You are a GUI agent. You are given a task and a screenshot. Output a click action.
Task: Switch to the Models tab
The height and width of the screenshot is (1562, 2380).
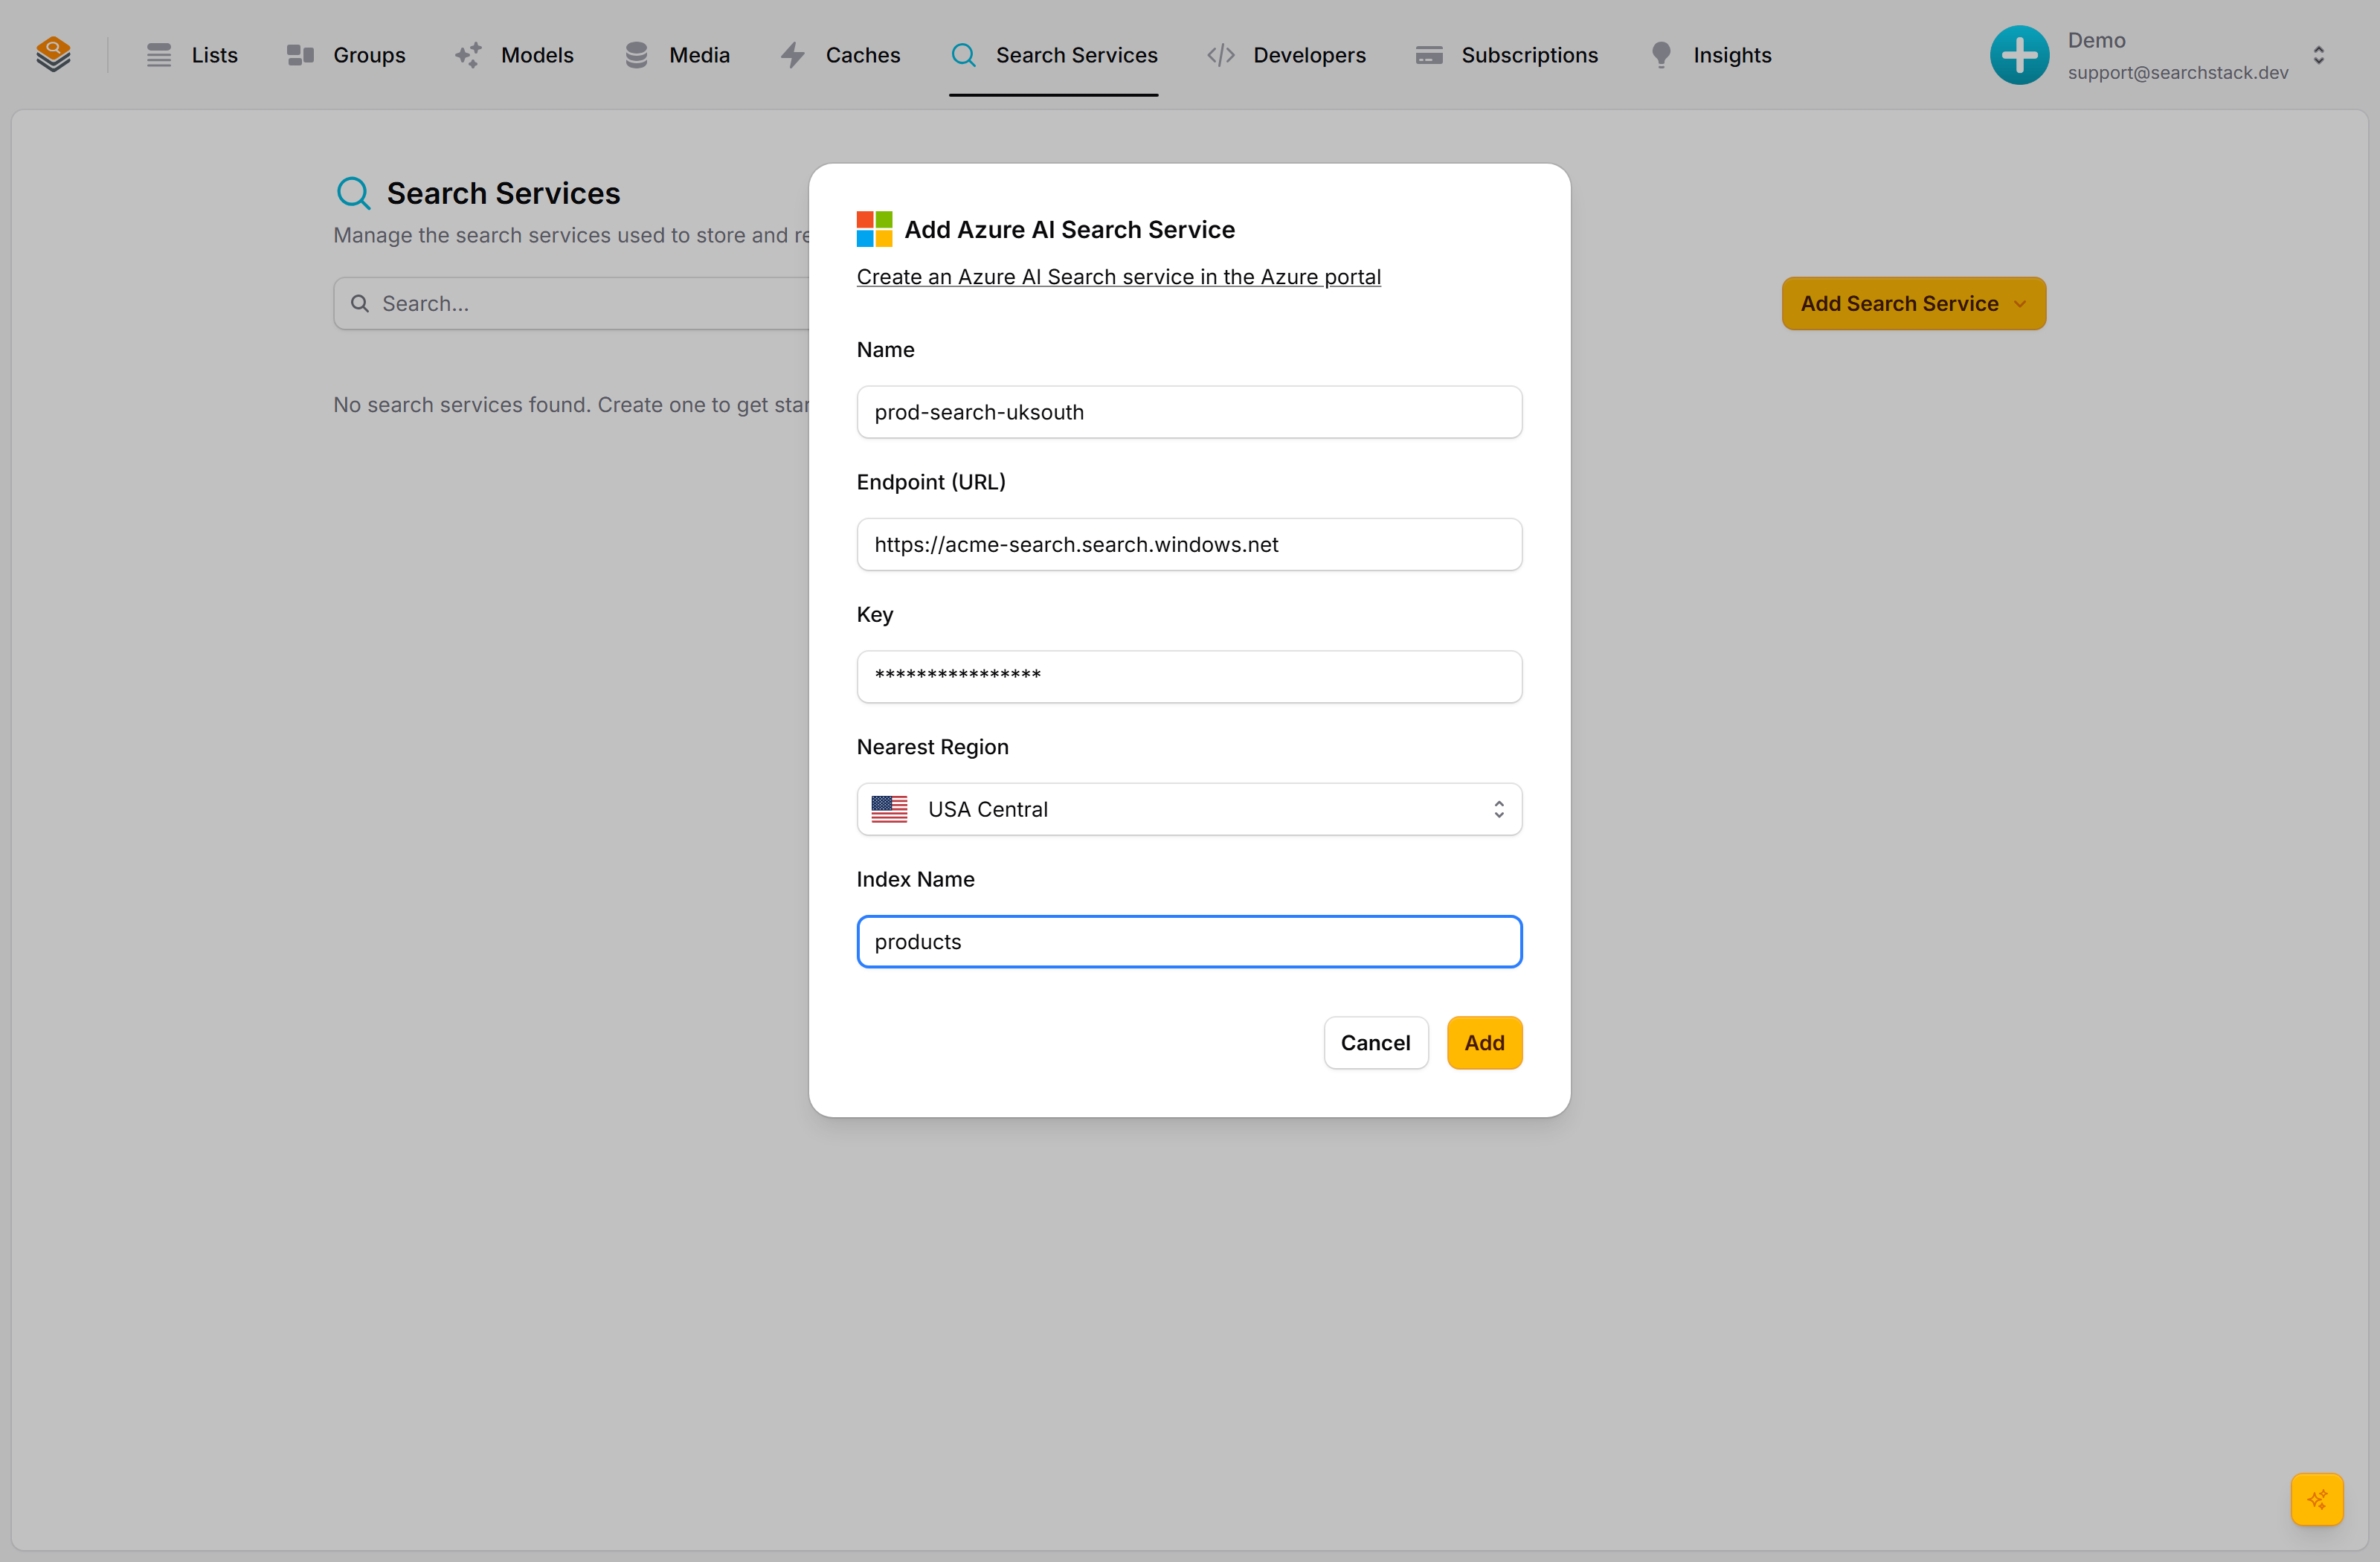tap(514, 55)
